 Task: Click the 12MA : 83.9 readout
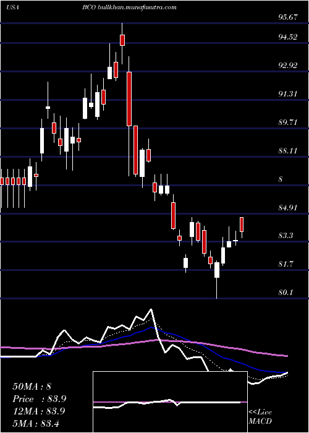coord(38,411)
